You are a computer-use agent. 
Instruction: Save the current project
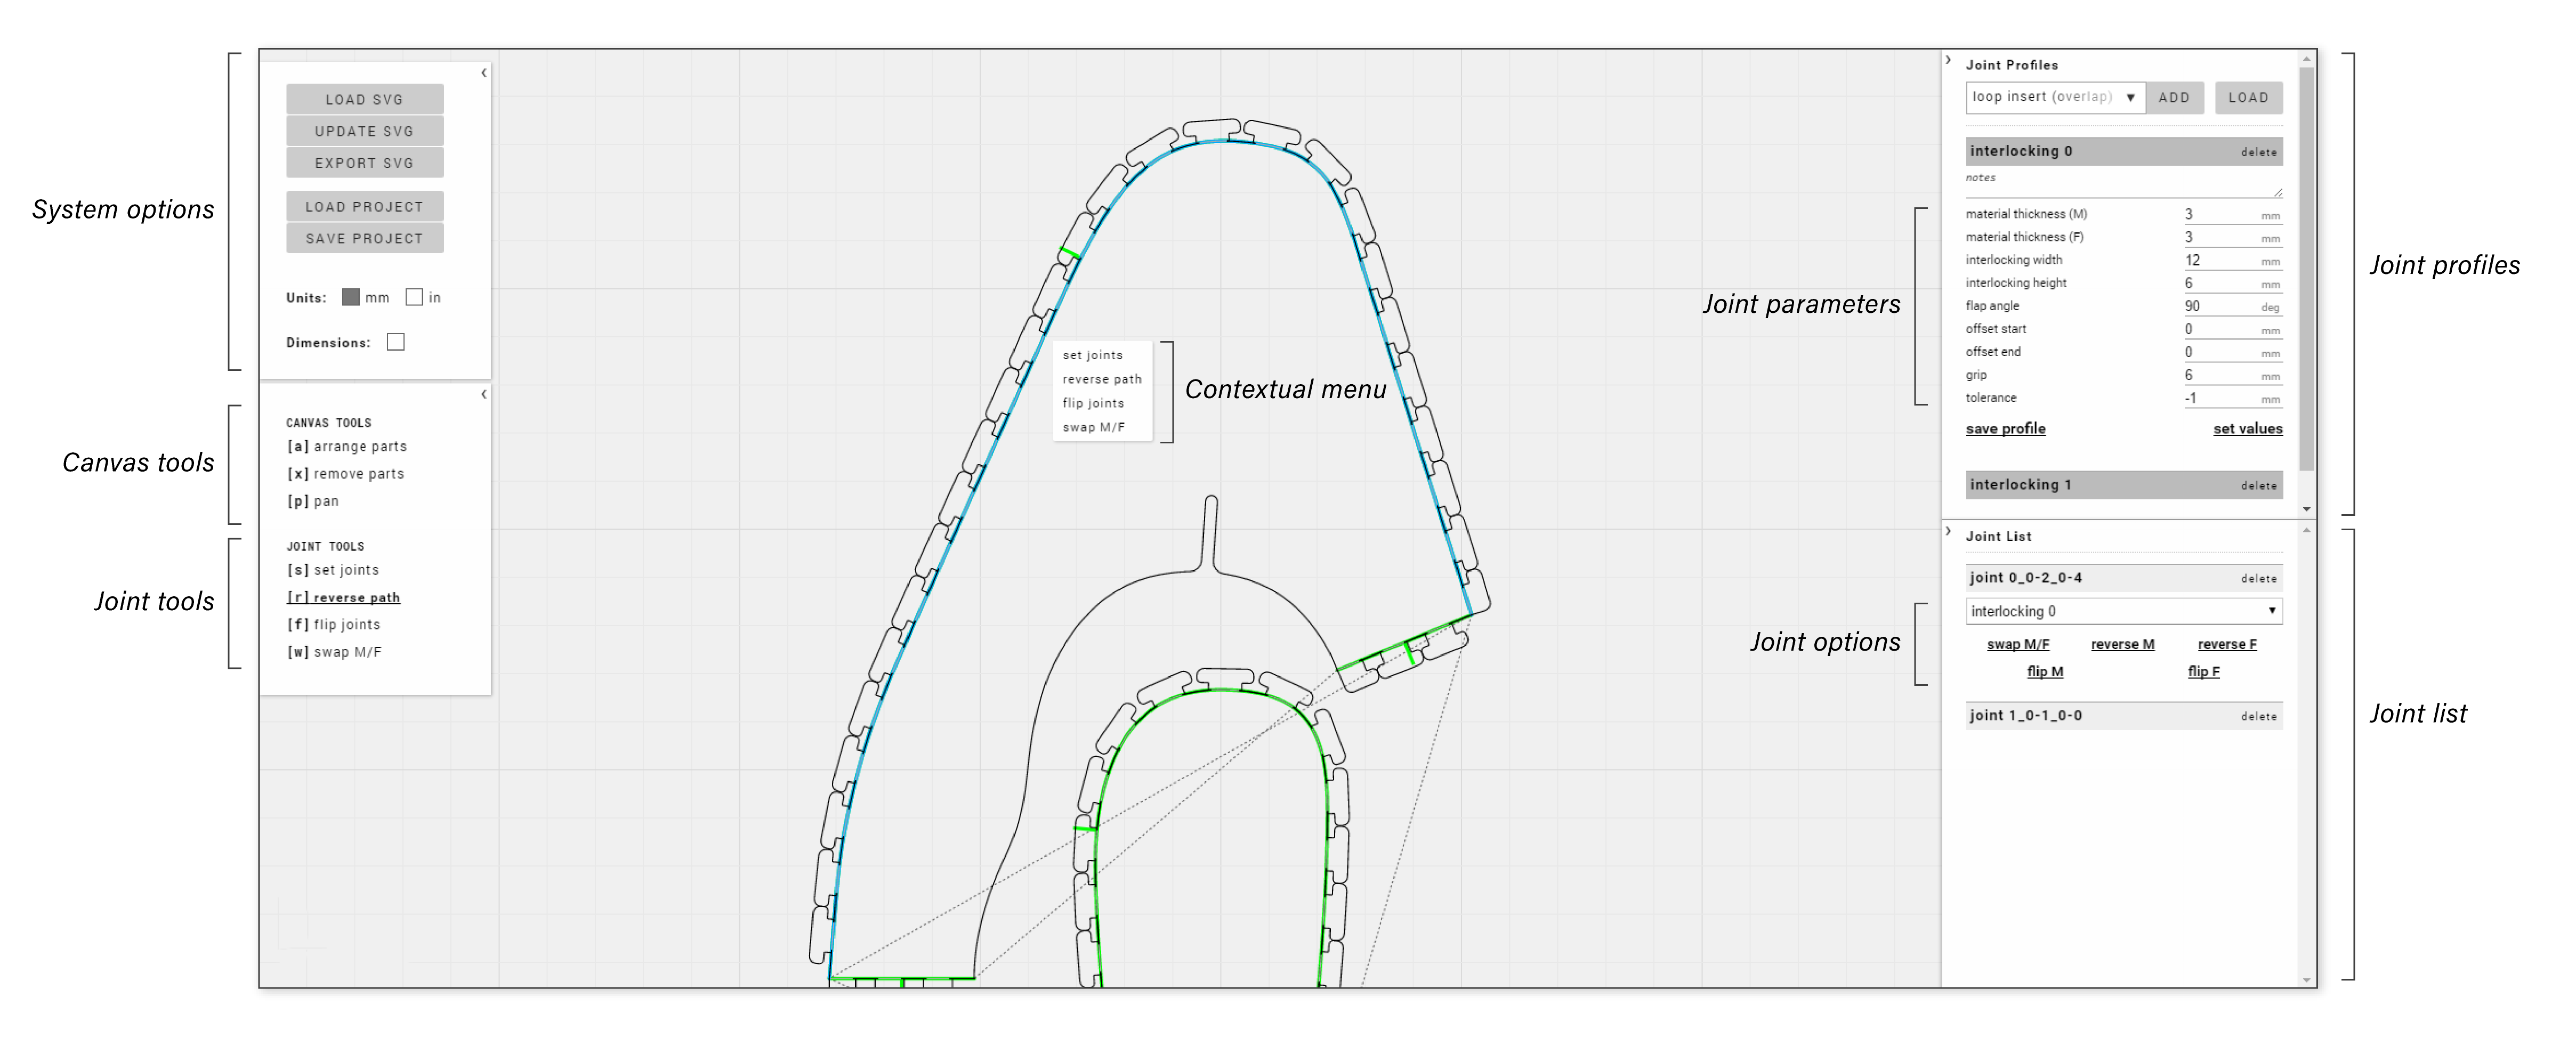[364, 238]
